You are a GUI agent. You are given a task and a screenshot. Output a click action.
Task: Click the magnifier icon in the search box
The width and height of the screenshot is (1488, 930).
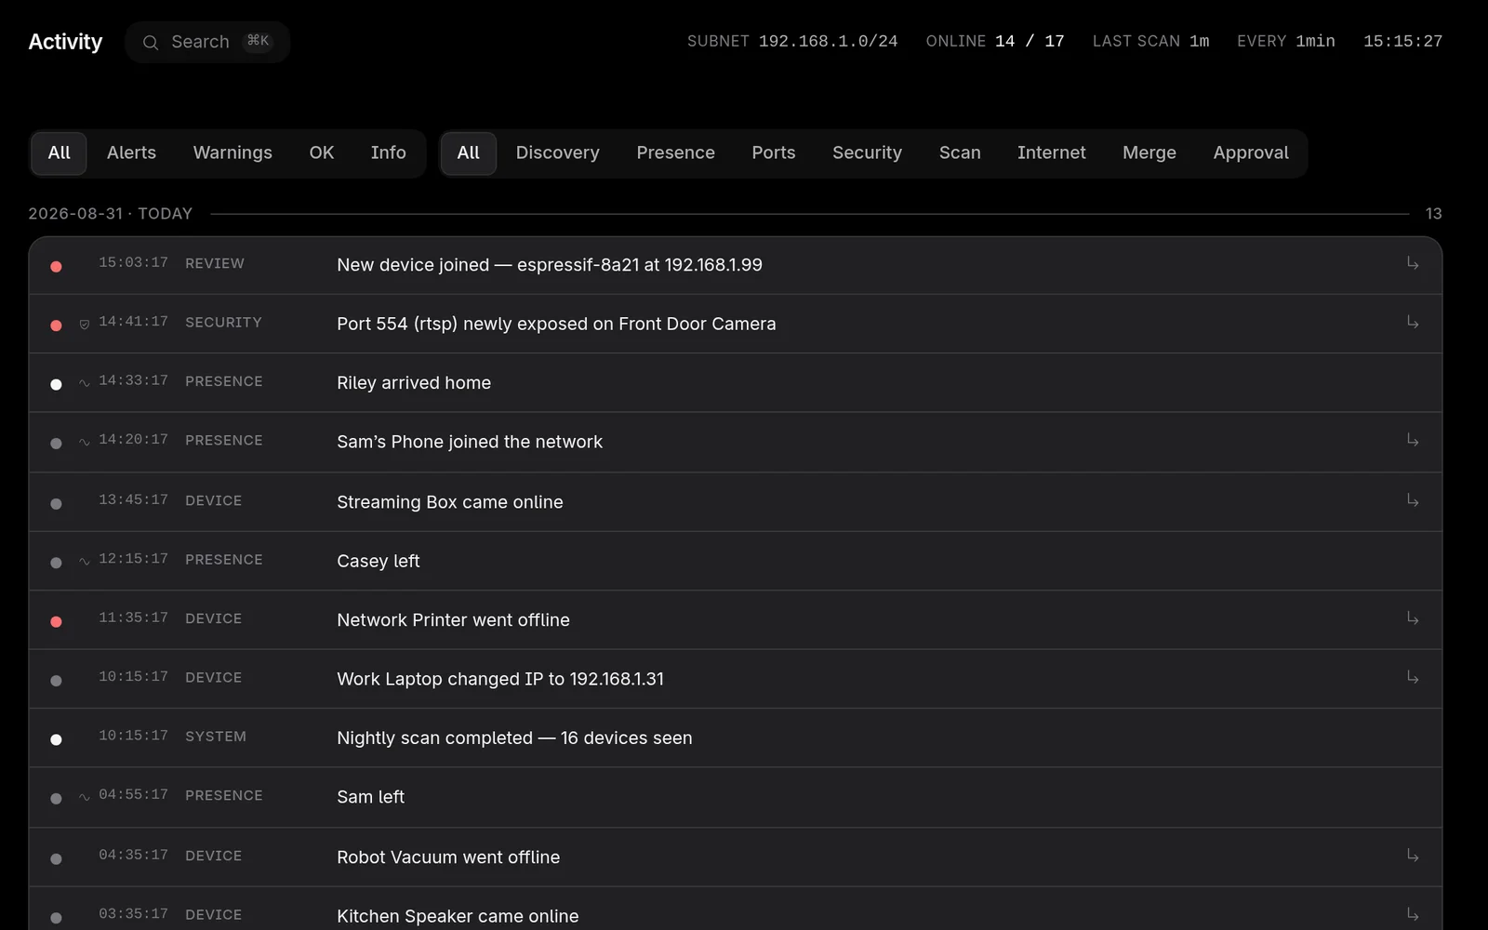point(150,43)
